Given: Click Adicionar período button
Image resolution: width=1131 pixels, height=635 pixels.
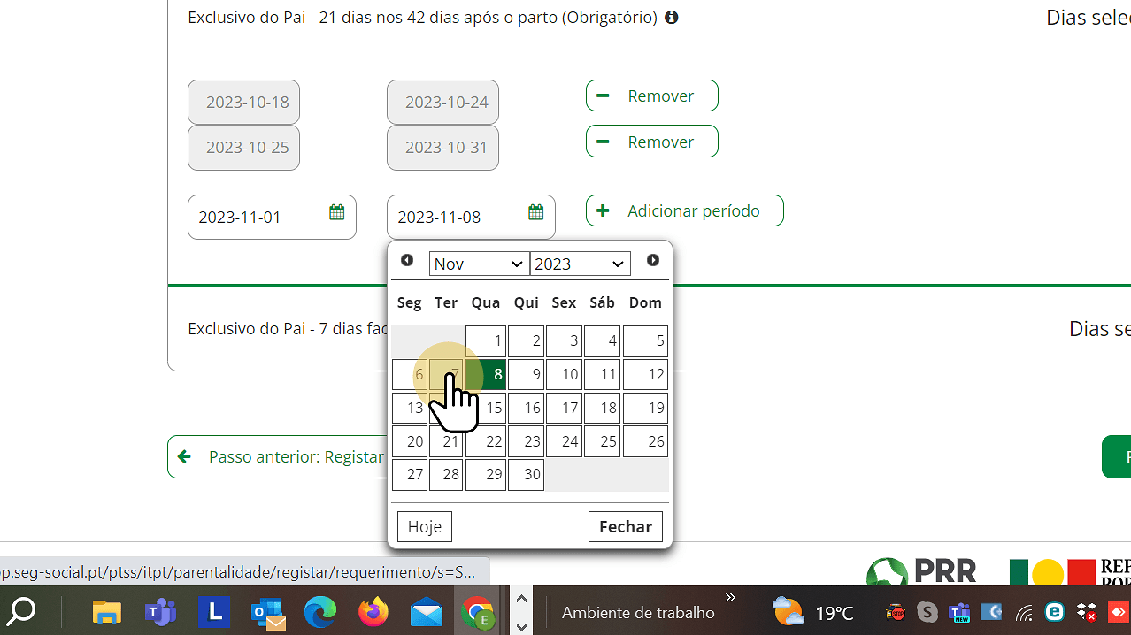Looking at the screenshot, I should tap(684, 210).
